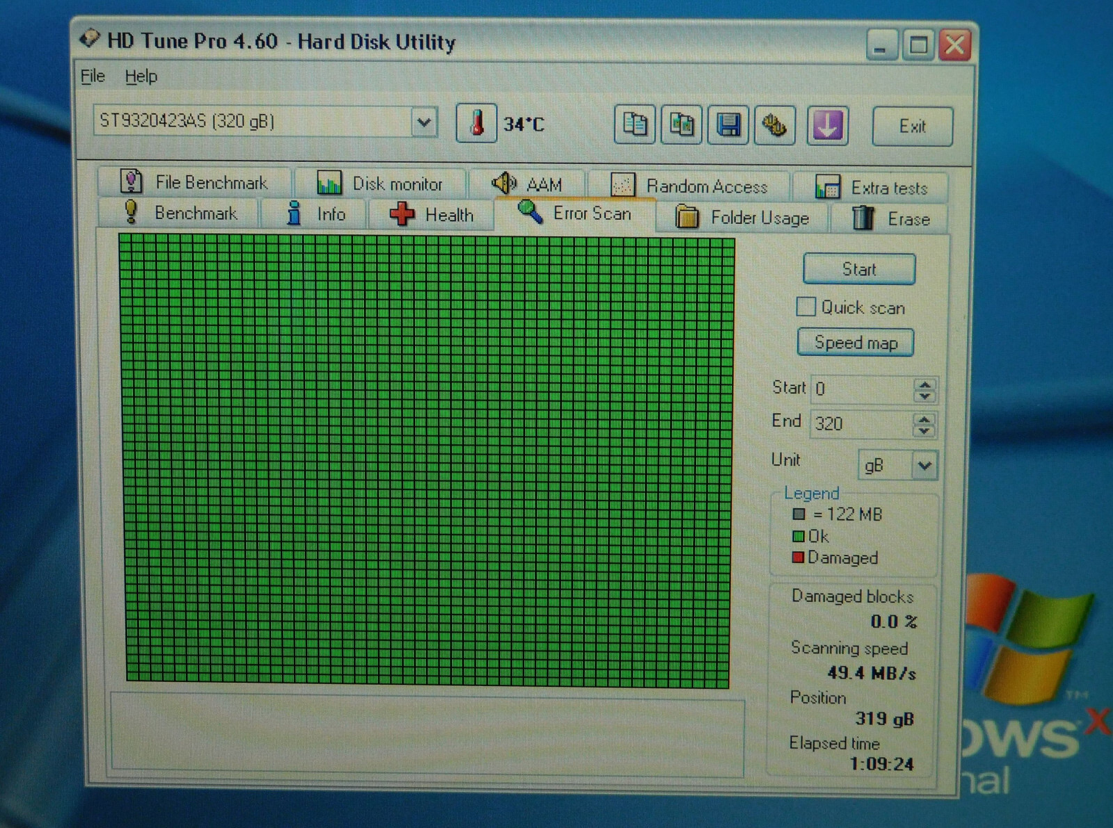Click the red Damaged legend swatch

point(799,557)
